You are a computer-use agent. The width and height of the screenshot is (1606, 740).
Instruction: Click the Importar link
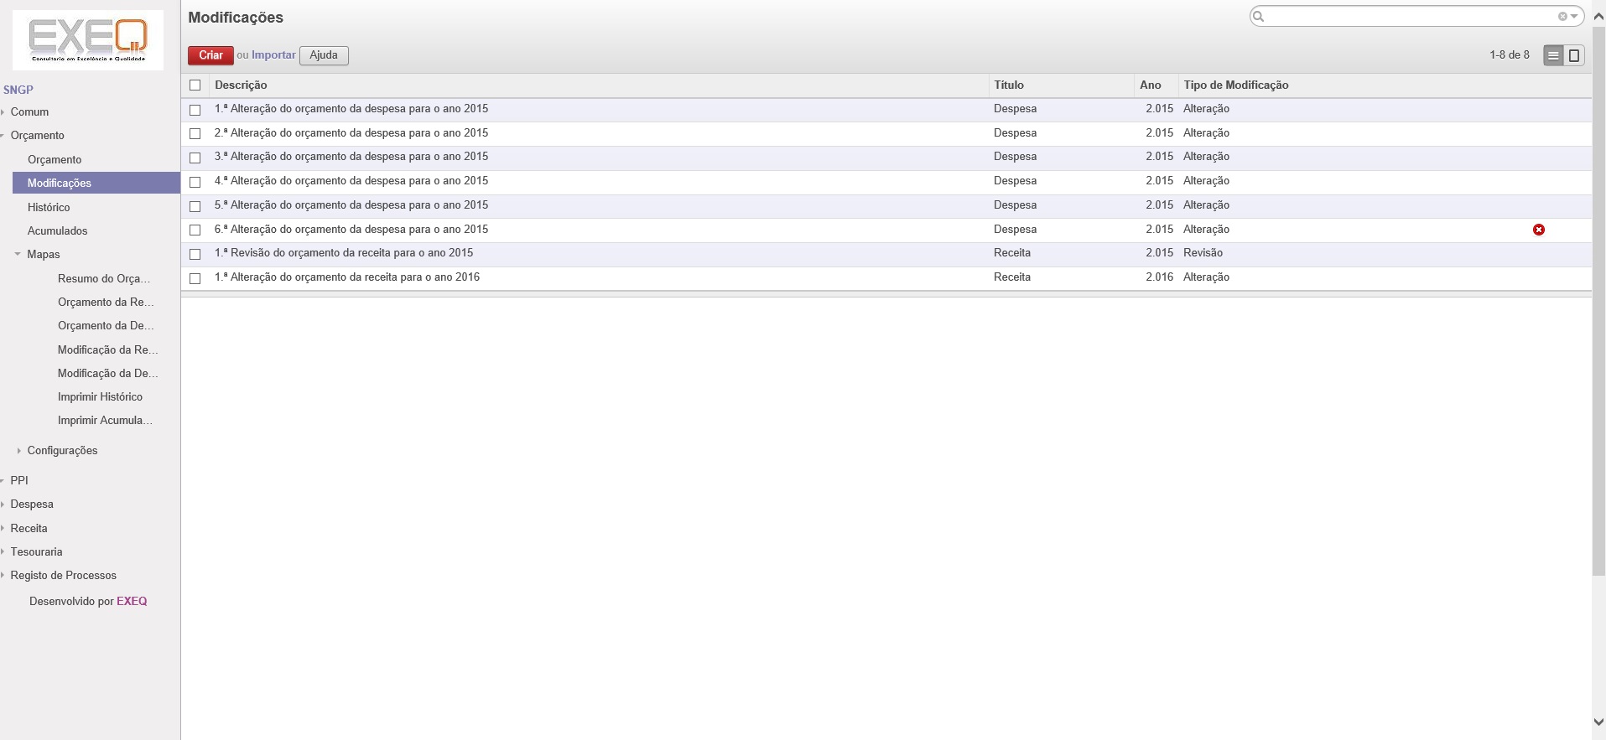(273, 55)
